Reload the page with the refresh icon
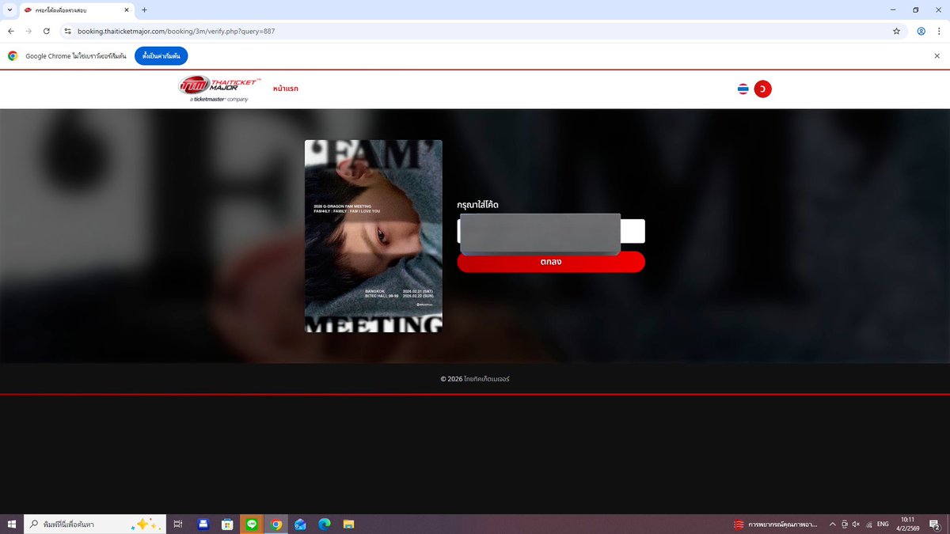 47,31
